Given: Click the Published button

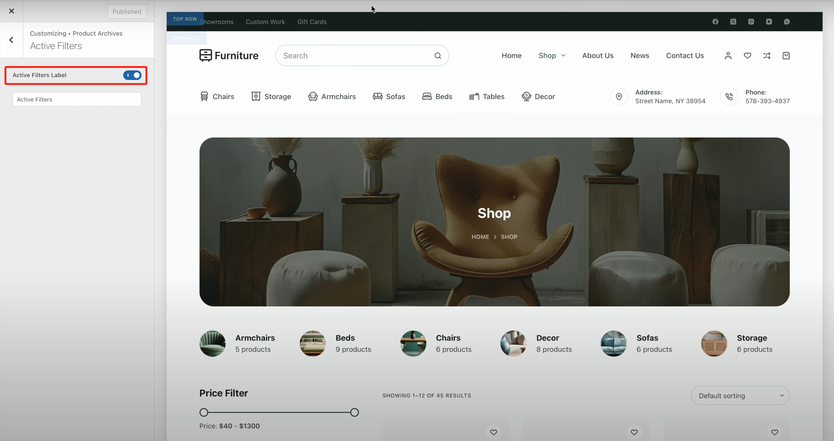Looking at the screenshot, I should [x=127, y=12].
